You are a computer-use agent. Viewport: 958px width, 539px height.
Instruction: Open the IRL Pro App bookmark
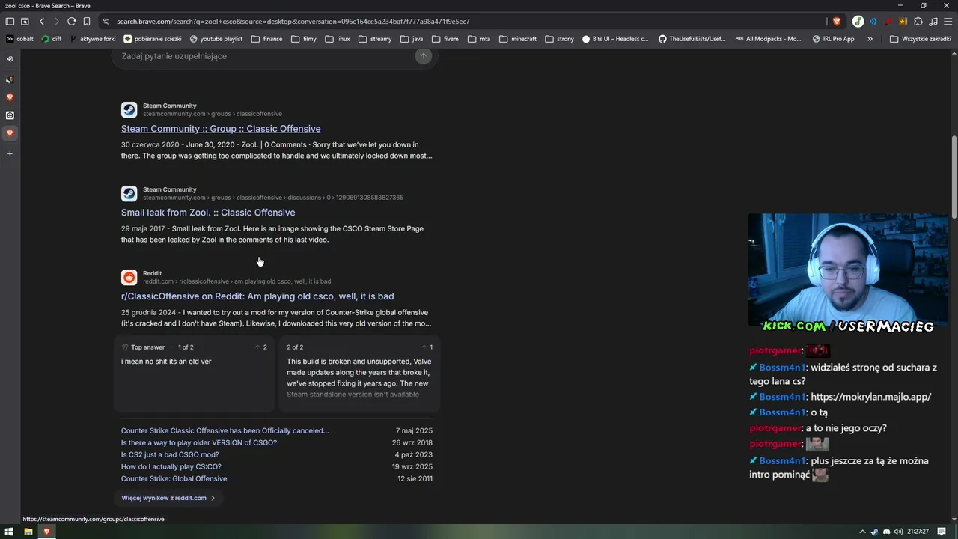tap(834, 39)
